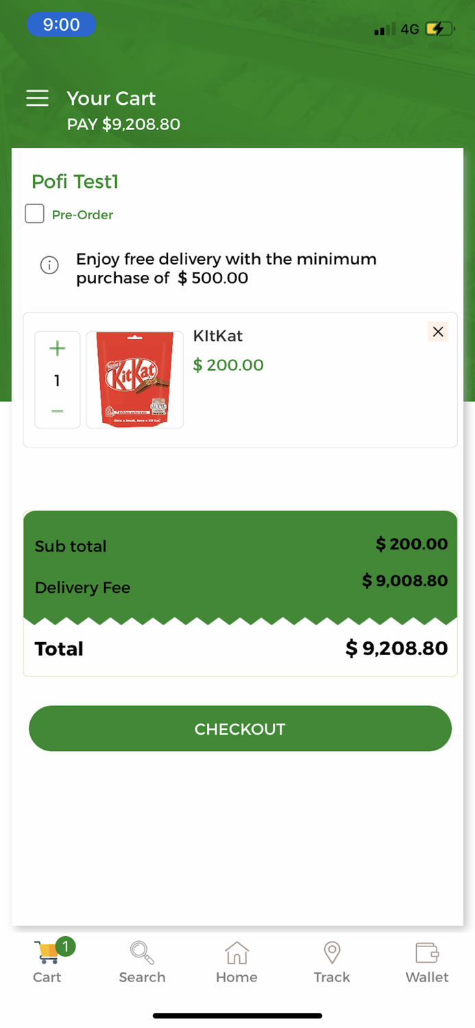Open the Wallet icon
Image resolution: width=475 pixels, height=1028 pixels.
pos(426,953)
